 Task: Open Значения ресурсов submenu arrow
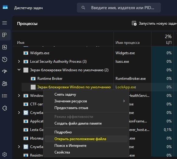pyautogui.click(x=124, y=101)
